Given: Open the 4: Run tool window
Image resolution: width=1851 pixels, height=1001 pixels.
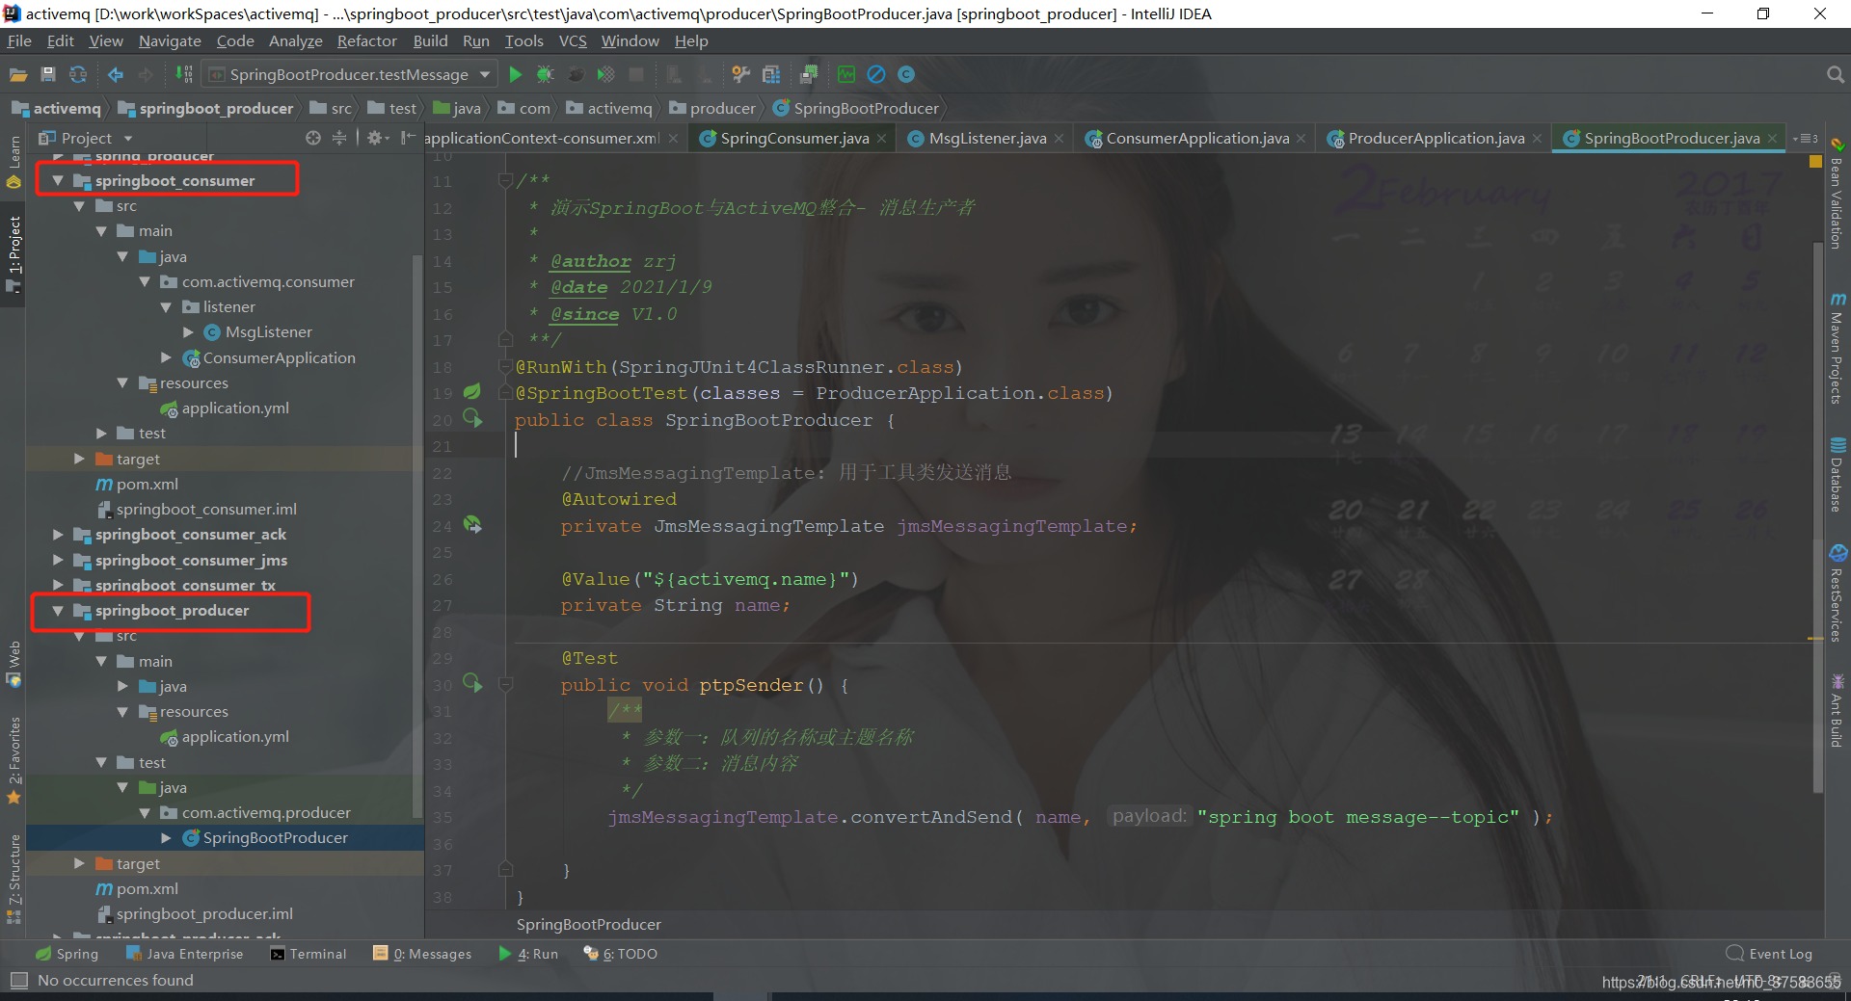Looking at the screenshot, I should (x=528, y=954).
